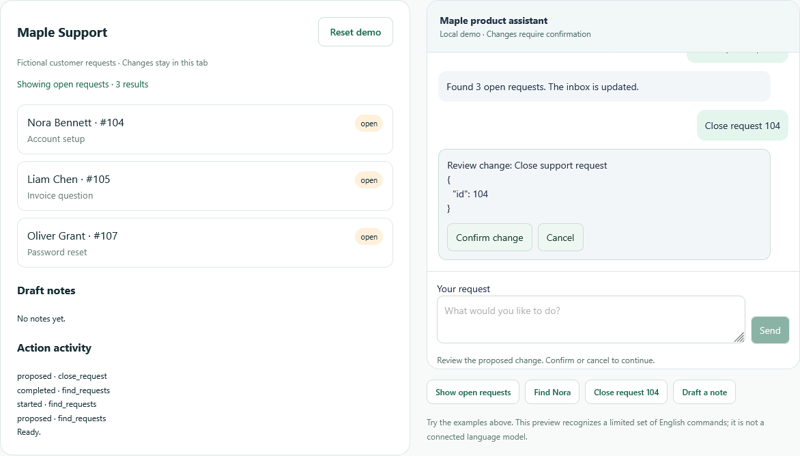
Task: Cancel the proposed change
Action: [560, 238]
